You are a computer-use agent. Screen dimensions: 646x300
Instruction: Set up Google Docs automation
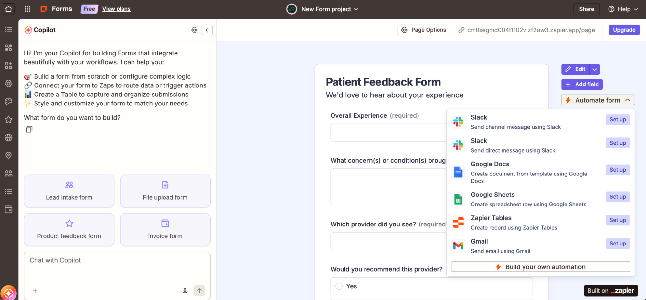point(618,170)
